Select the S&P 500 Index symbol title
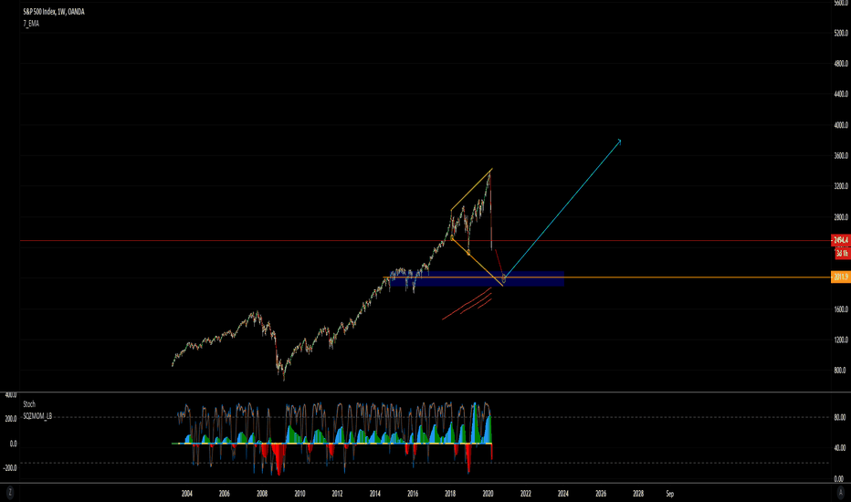The width and height of the screenshot is (851, 502). (54, 11)
